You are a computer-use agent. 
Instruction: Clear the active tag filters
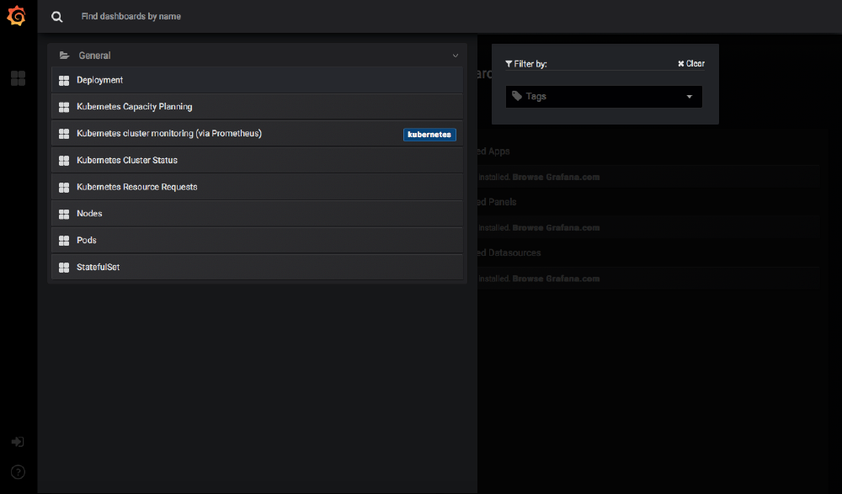coord(690,63)
